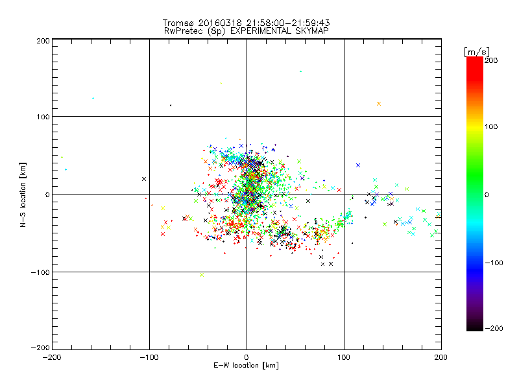Click the colorbar's '-200' label
Image resolution: width=519 pixels, height=389 pixels.
pos(494,328)
